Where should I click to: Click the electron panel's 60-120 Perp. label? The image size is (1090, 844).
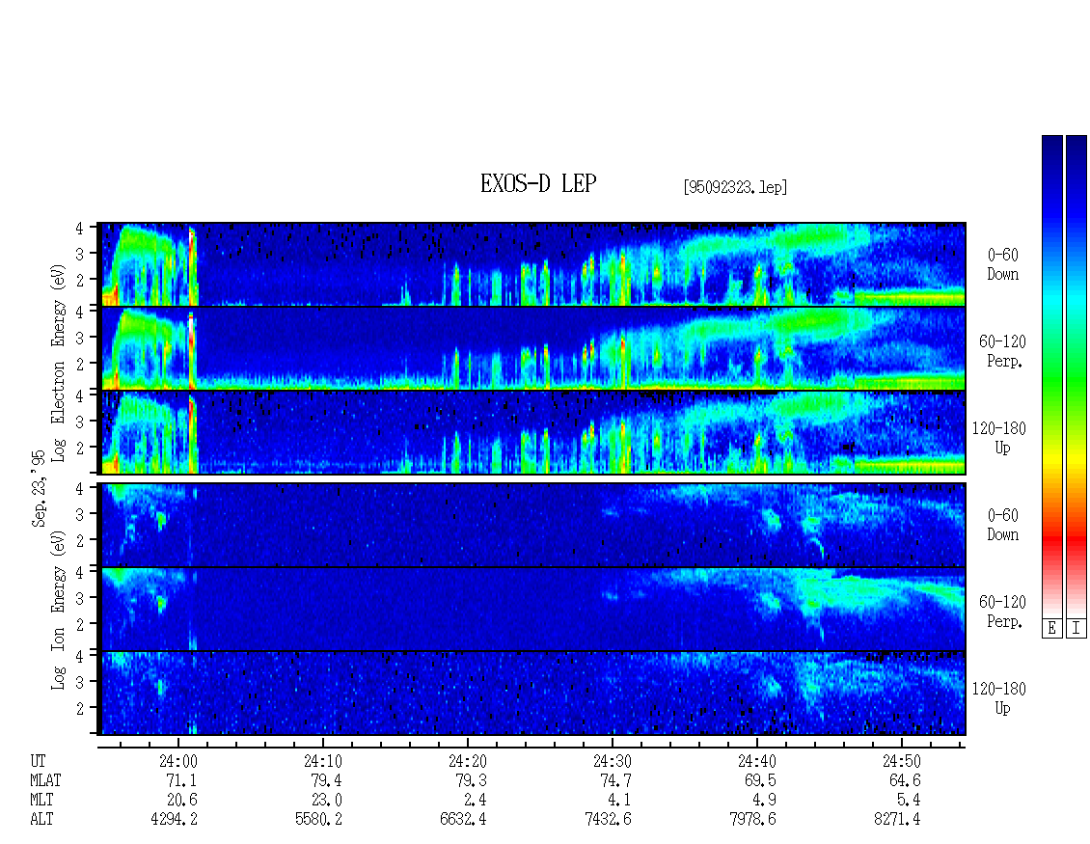(1002, 351)
